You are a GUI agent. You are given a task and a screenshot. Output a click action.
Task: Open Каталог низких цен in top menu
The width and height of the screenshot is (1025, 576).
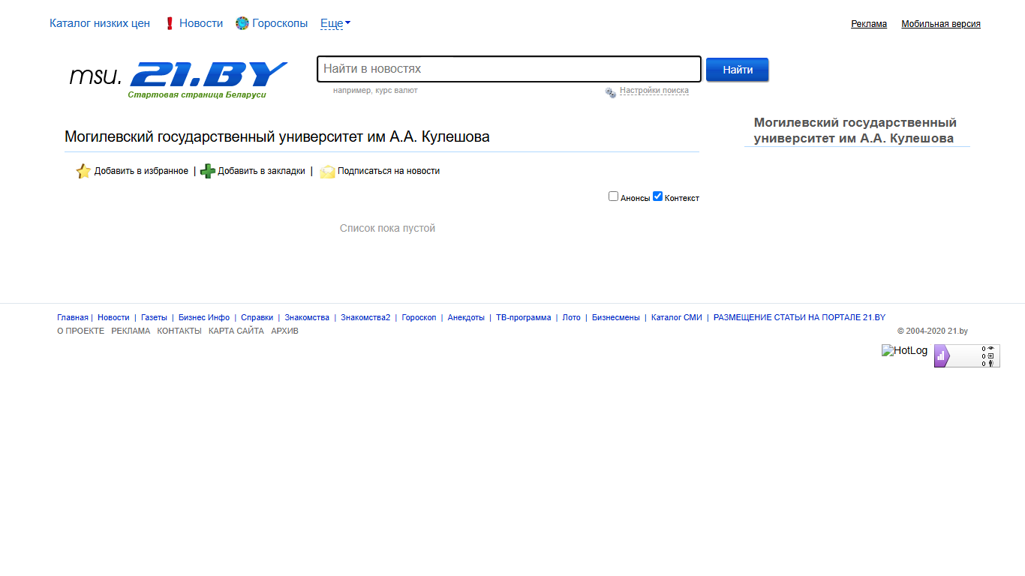(x=100, y=23)
